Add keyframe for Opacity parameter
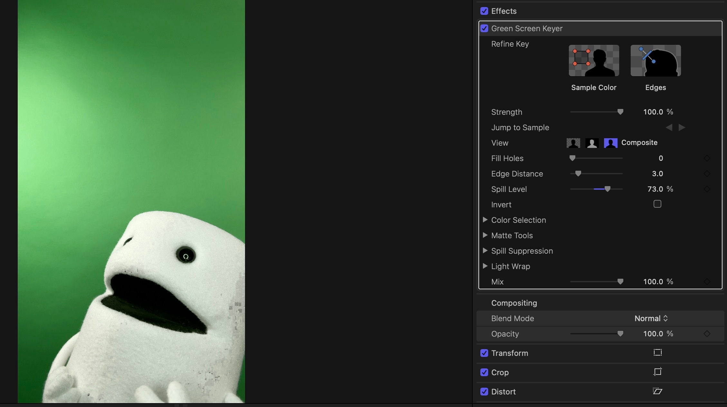Viewport: 727px width, 407px height. [707, 334]
